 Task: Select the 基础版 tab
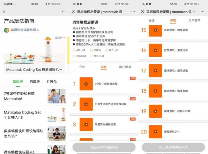[18, 82]
